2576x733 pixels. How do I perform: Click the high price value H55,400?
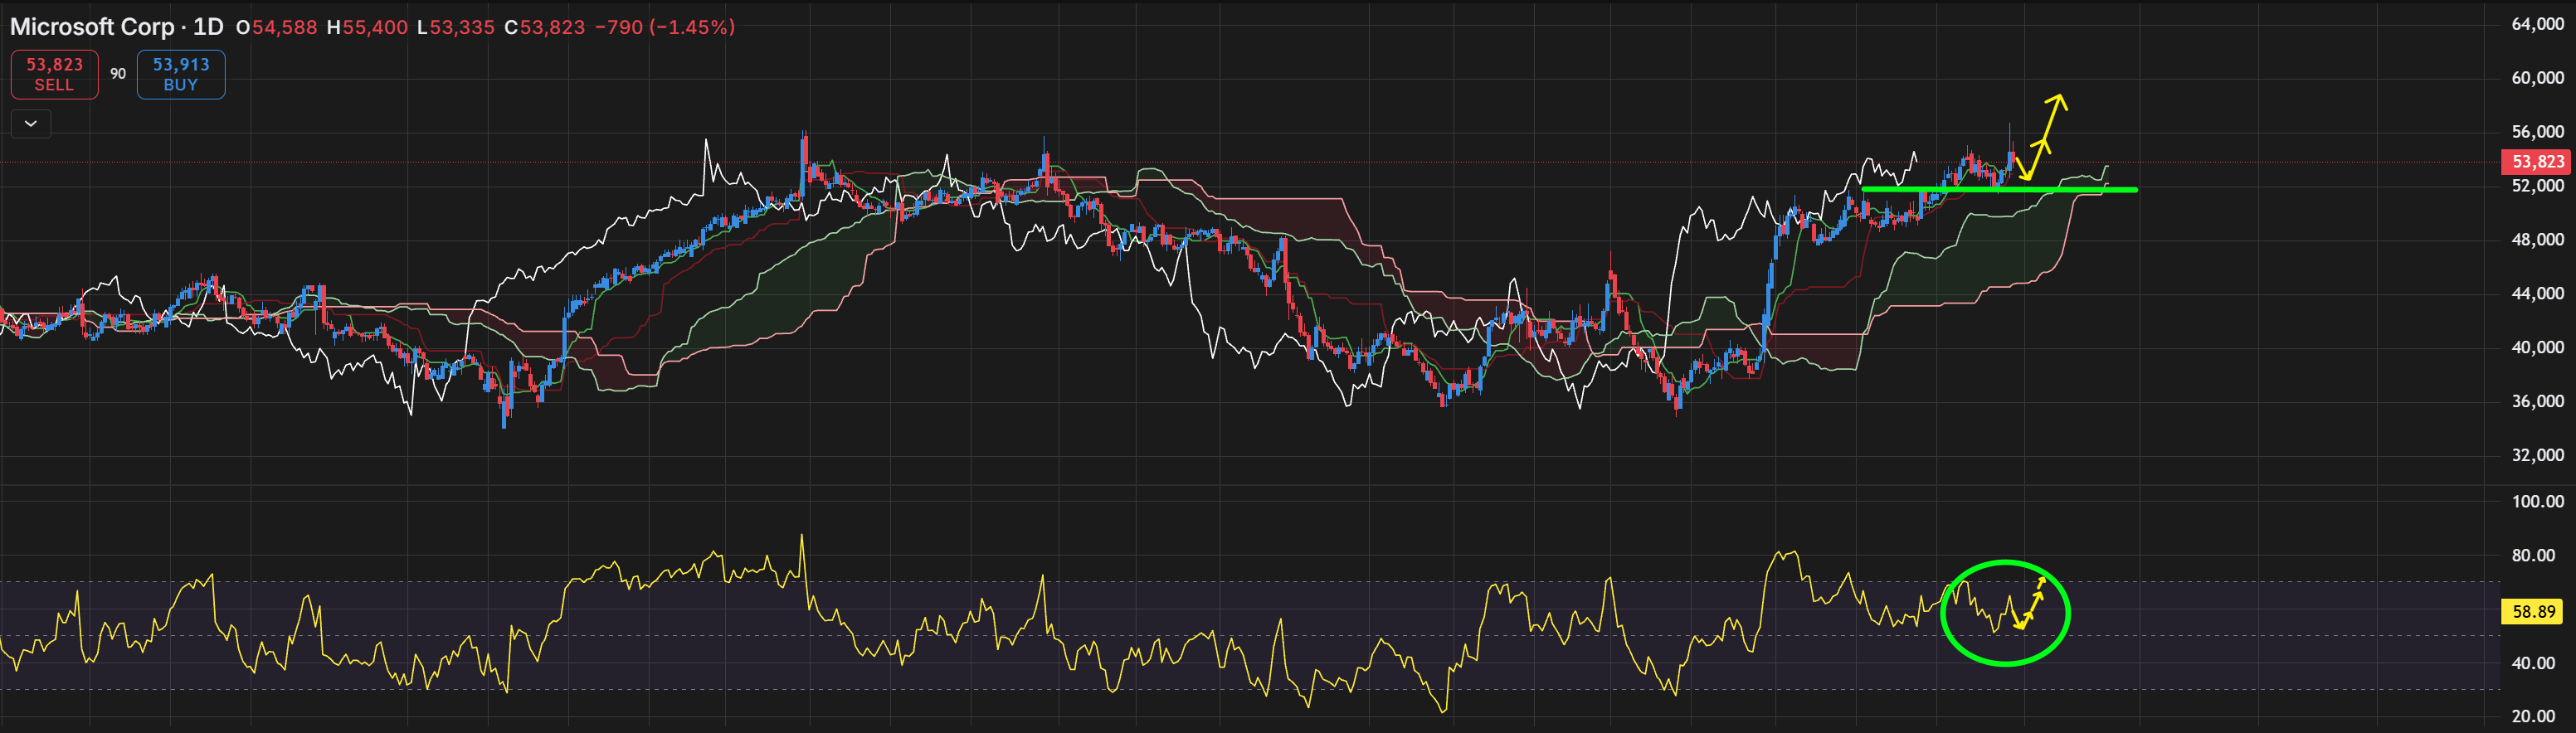pyautogui.click(x=367, y=27)
